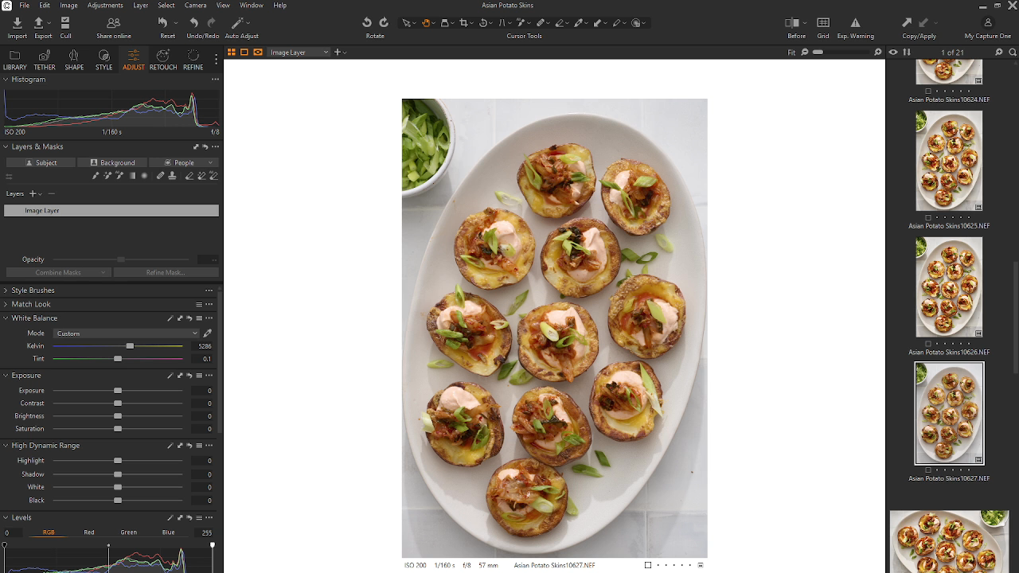This screenshot has height=573, width=1019.
Task: Select the Radial Gradient mask icon
Action: click(x=144, y=176)
